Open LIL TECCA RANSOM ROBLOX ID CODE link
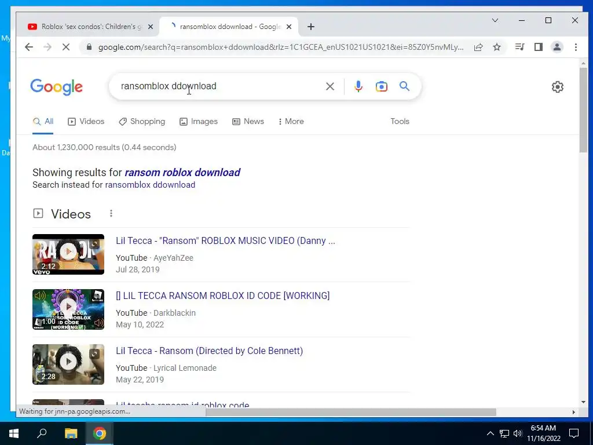 tap(223, 296)
